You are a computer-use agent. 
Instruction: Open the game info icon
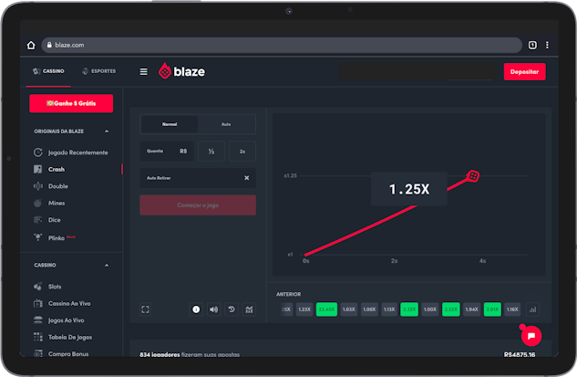click(x=196, y=309)
